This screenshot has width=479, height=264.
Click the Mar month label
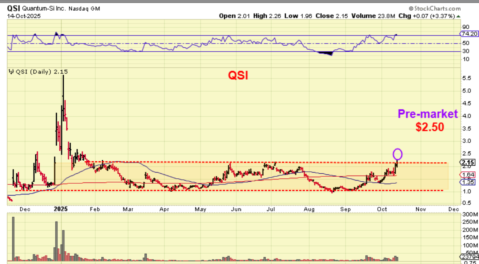[128, 210]
